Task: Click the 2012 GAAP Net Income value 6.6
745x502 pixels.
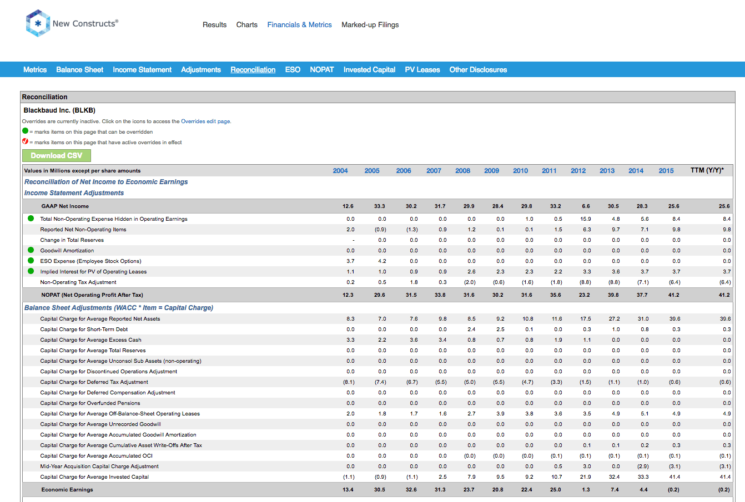Action: 586,206
